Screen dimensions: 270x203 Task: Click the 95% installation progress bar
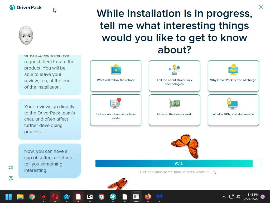point(178,163)
